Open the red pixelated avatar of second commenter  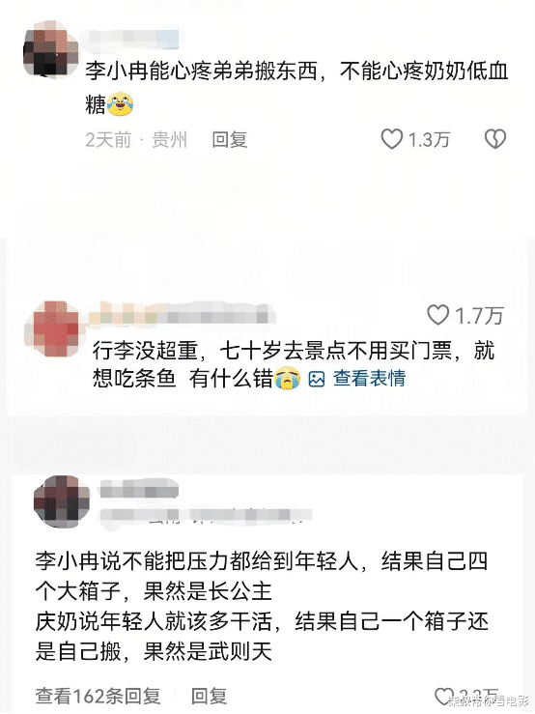point(51,328)
